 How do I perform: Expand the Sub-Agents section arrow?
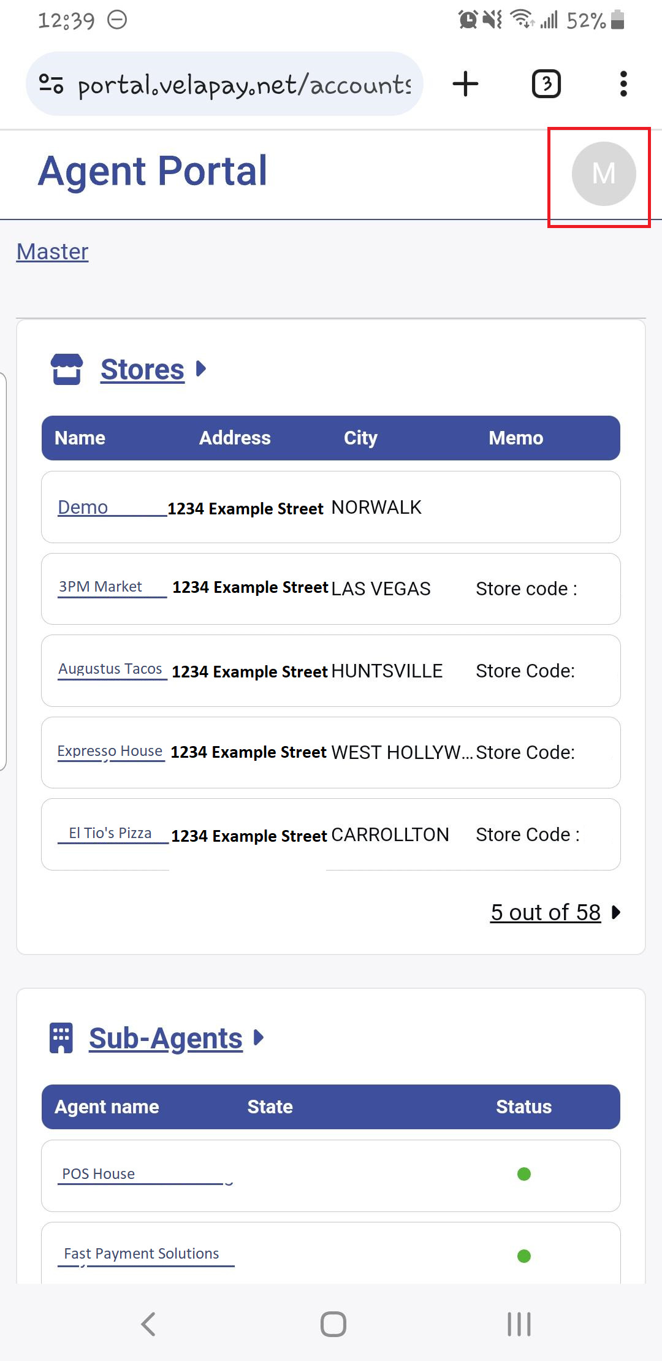tap(259, 1037)
